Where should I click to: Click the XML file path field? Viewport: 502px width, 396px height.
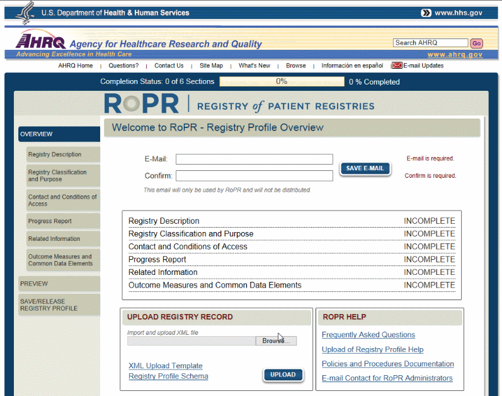pyautogui.click(x=191, y=341)
